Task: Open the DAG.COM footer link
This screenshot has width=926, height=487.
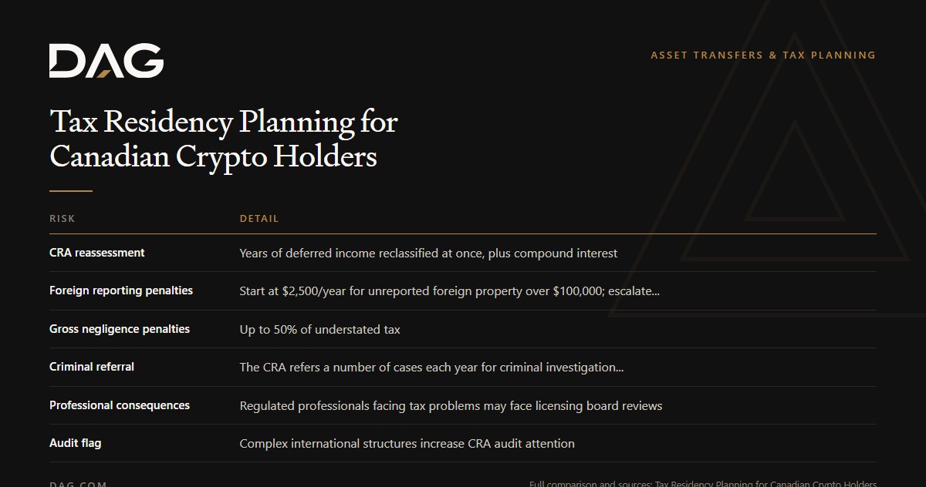Action: [x=78, y=484]
